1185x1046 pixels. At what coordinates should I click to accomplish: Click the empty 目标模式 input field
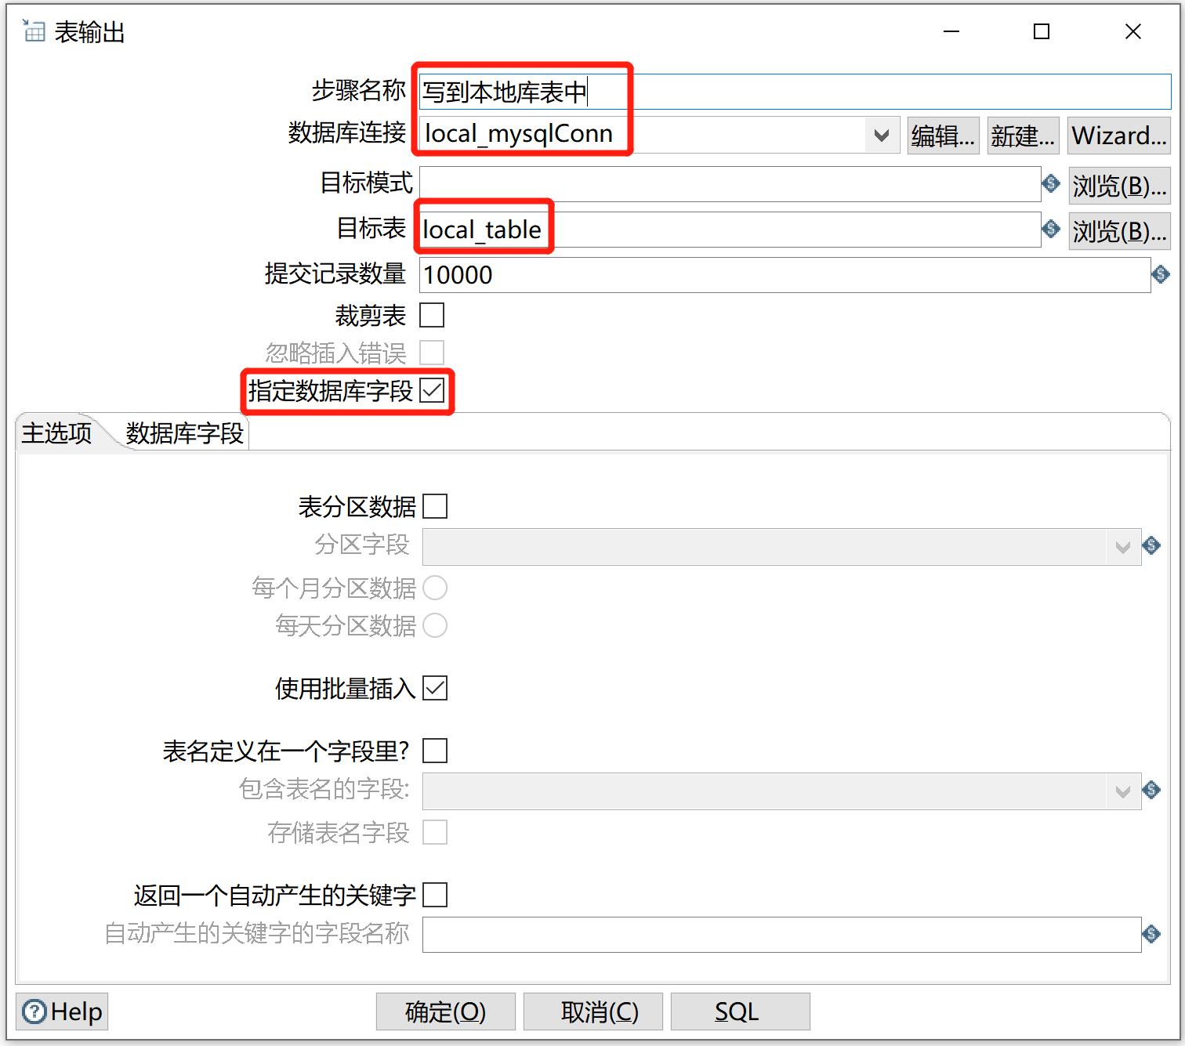tap(730, 184)
